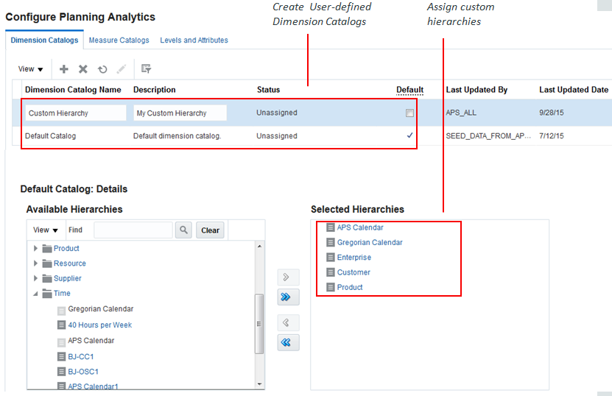Viewport: 612px width, 396px height.
Task: Click the Find search magnifier icon
Action: click(184, 230)
